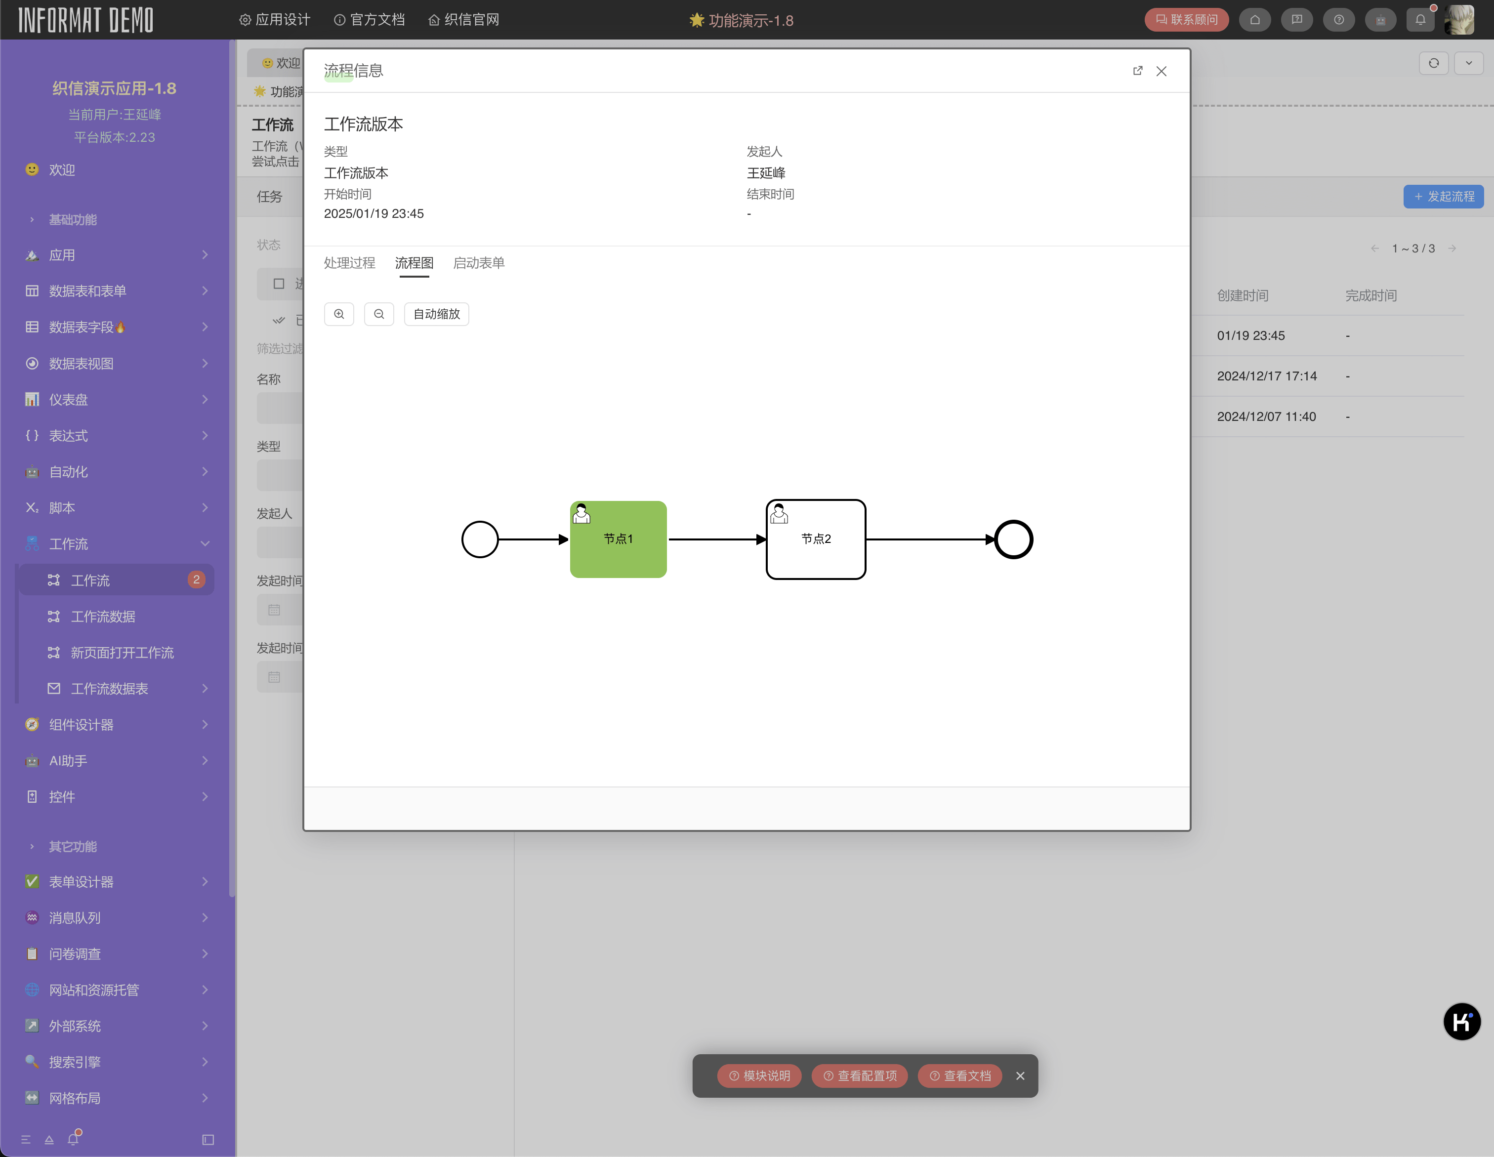Open the dialog in a new window
Screen dimensions: 1494x1157
tap(1138, 71)
